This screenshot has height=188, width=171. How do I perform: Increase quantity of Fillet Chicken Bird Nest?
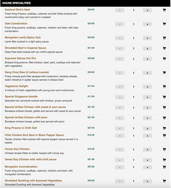148,136
